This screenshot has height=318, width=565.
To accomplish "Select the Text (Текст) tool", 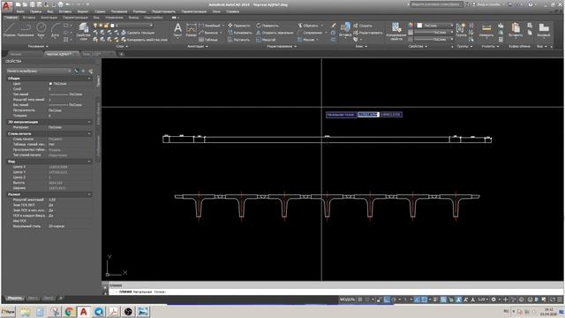I will pos(177,29).
